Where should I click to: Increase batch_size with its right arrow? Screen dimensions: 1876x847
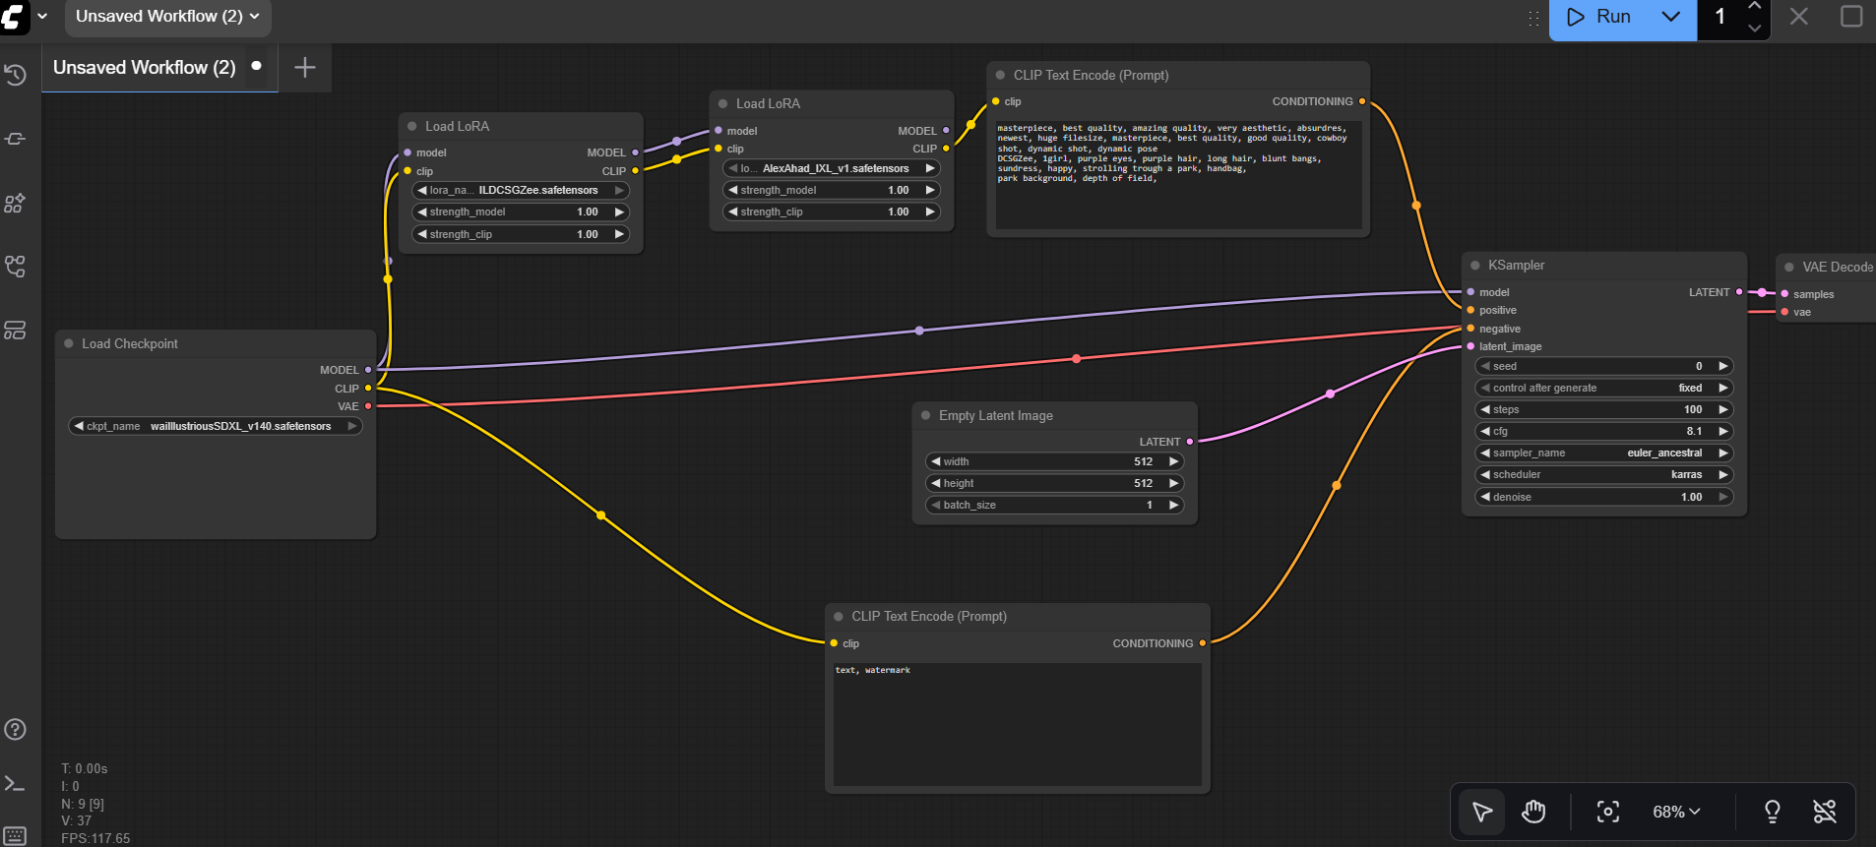pyautogui.click(x=1173, y=505)
